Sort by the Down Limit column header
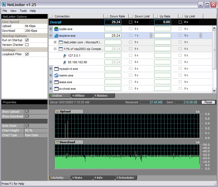The image size is (218, 187). pos(141,16)
